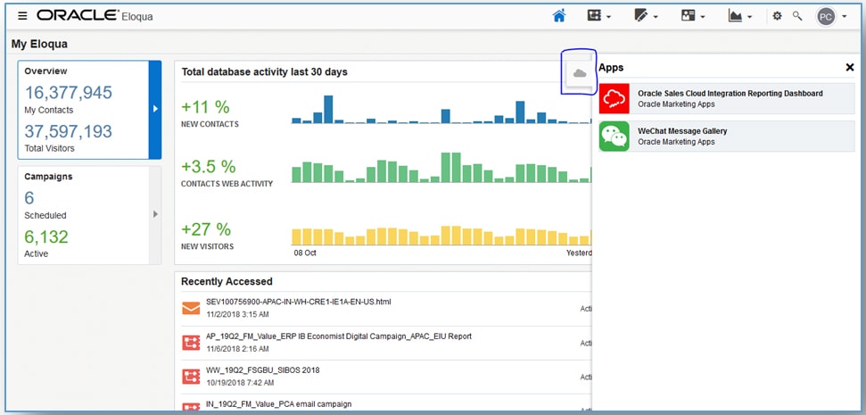Click the search magnifier icon

[x=797, y=16]
